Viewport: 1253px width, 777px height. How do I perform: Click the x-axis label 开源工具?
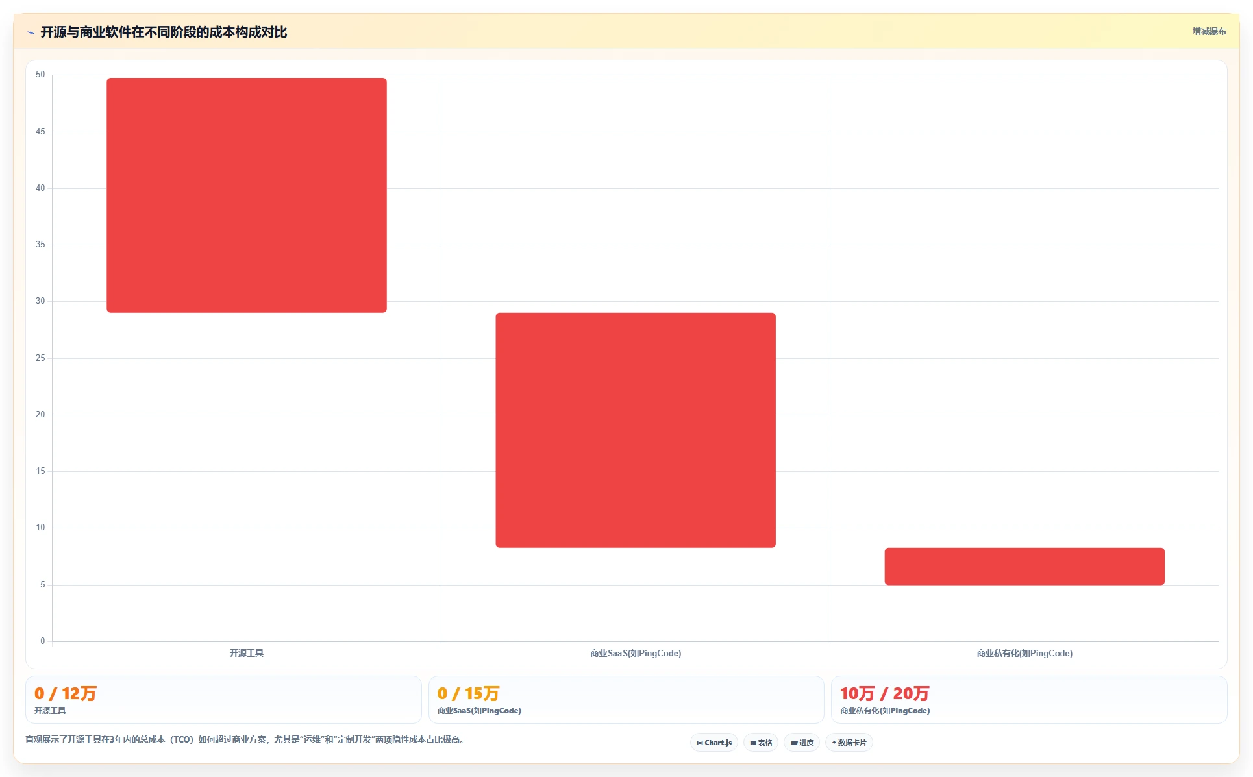(247, 653)
